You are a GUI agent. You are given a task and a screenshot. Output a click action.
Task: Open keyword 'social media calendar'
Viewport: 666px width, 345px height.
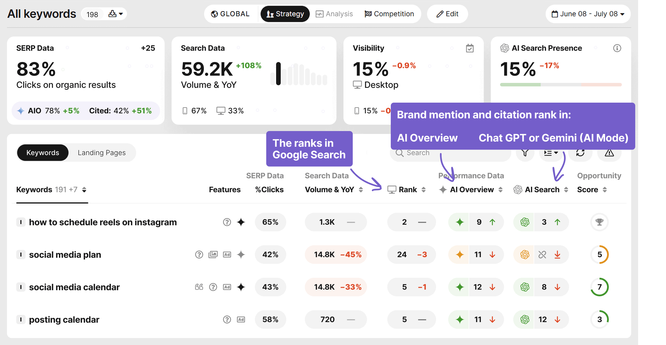coord(74,287)
